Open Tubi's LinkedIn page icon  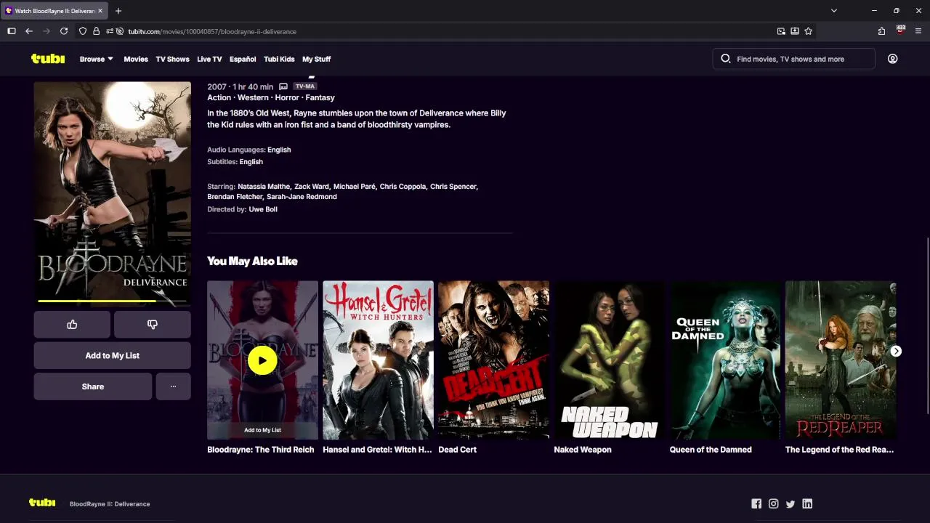point(807,503)
